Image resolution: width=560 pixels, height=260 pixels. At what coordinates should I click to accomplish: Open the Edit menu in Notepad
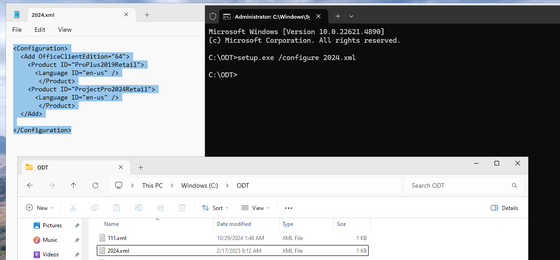[40, 30]
